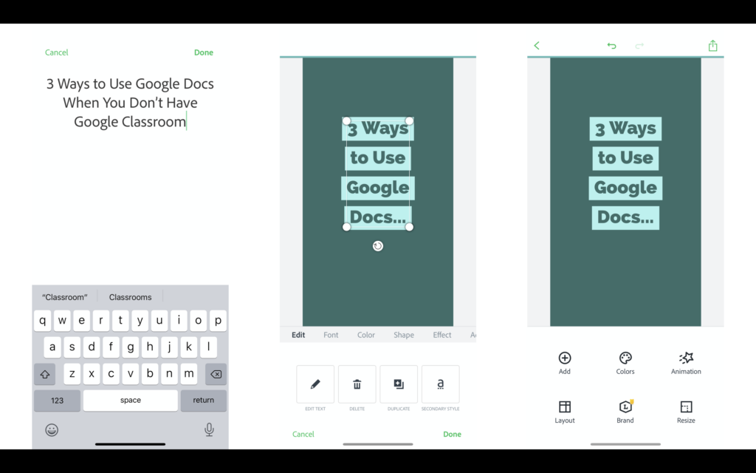Viewport: 756px width, 473px height.
Task: Tap Cancel above the text editor
Action: [57, 52]
